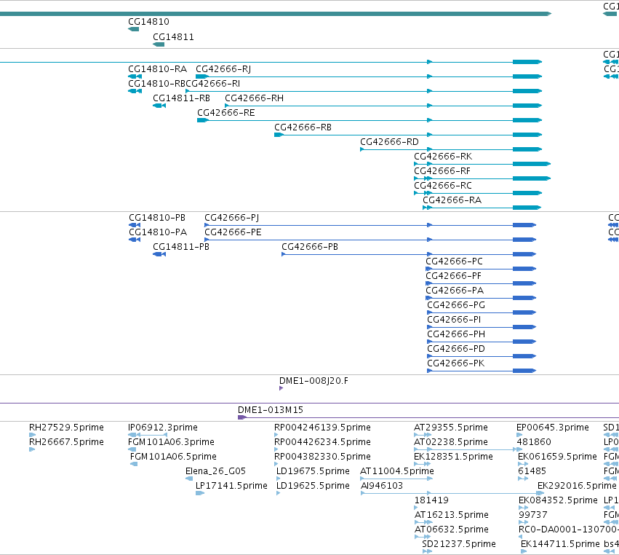This screenshot has height=555, width=619.
Task: Click the RP004426234.5prime EST label
Action: [322, 442]
